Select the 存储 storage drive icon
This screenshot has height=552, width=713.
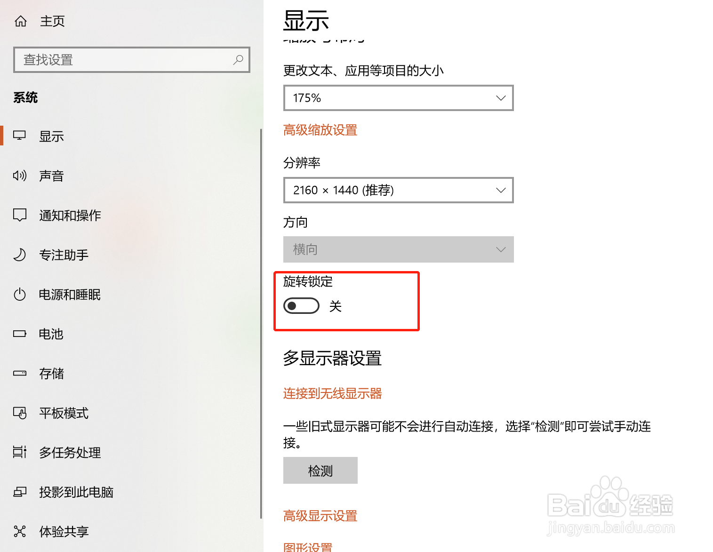pos(19,373)
